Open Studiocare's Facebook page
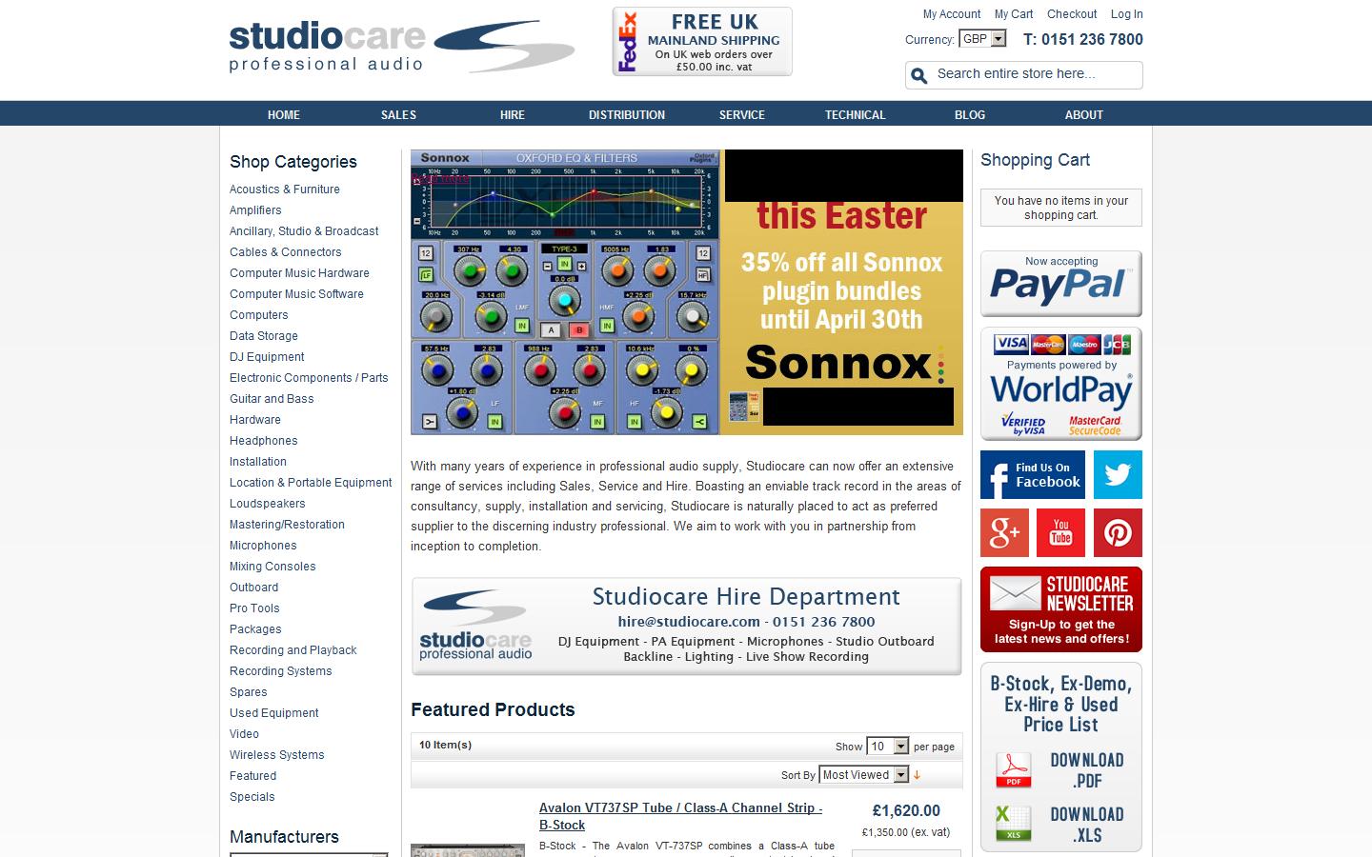Image resolution: width=1372 pixels, height=857 pixels. pyautogui.click(x=1032, y=474)
